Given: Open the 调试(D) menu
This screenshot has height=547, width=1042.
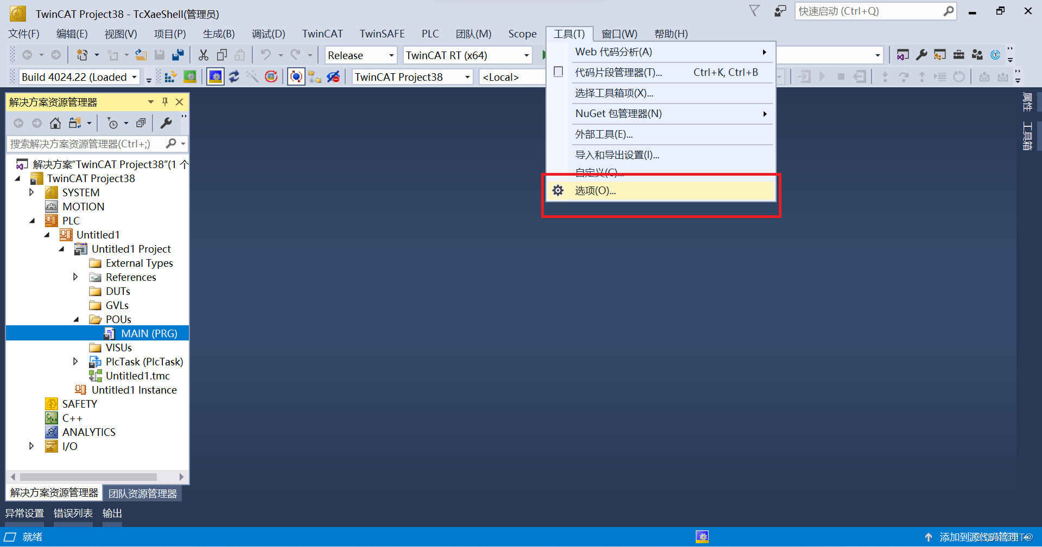Looking at the screenshot, I should (x=268, y=34).
